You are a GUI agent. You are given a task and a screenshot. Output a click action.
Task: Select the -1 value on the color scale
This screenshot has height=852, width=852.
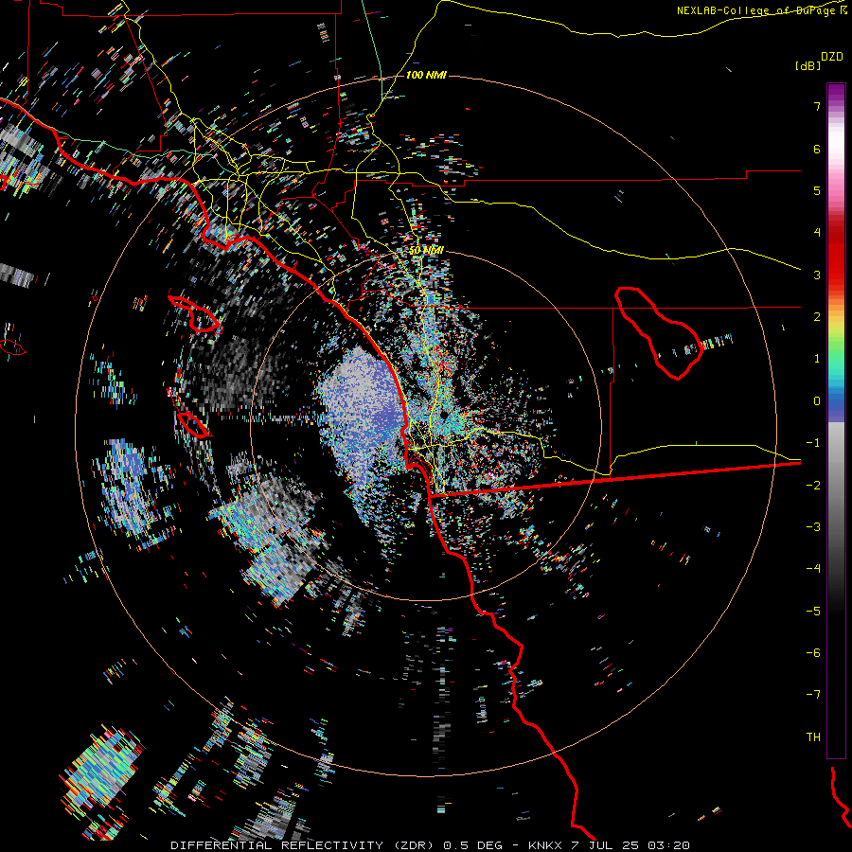click(x=813, y=443)
